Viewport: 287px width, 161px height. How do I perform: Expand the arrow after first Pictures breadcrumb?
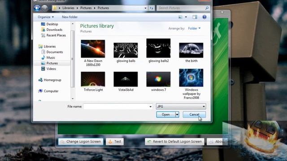click(x=95, y=8)
